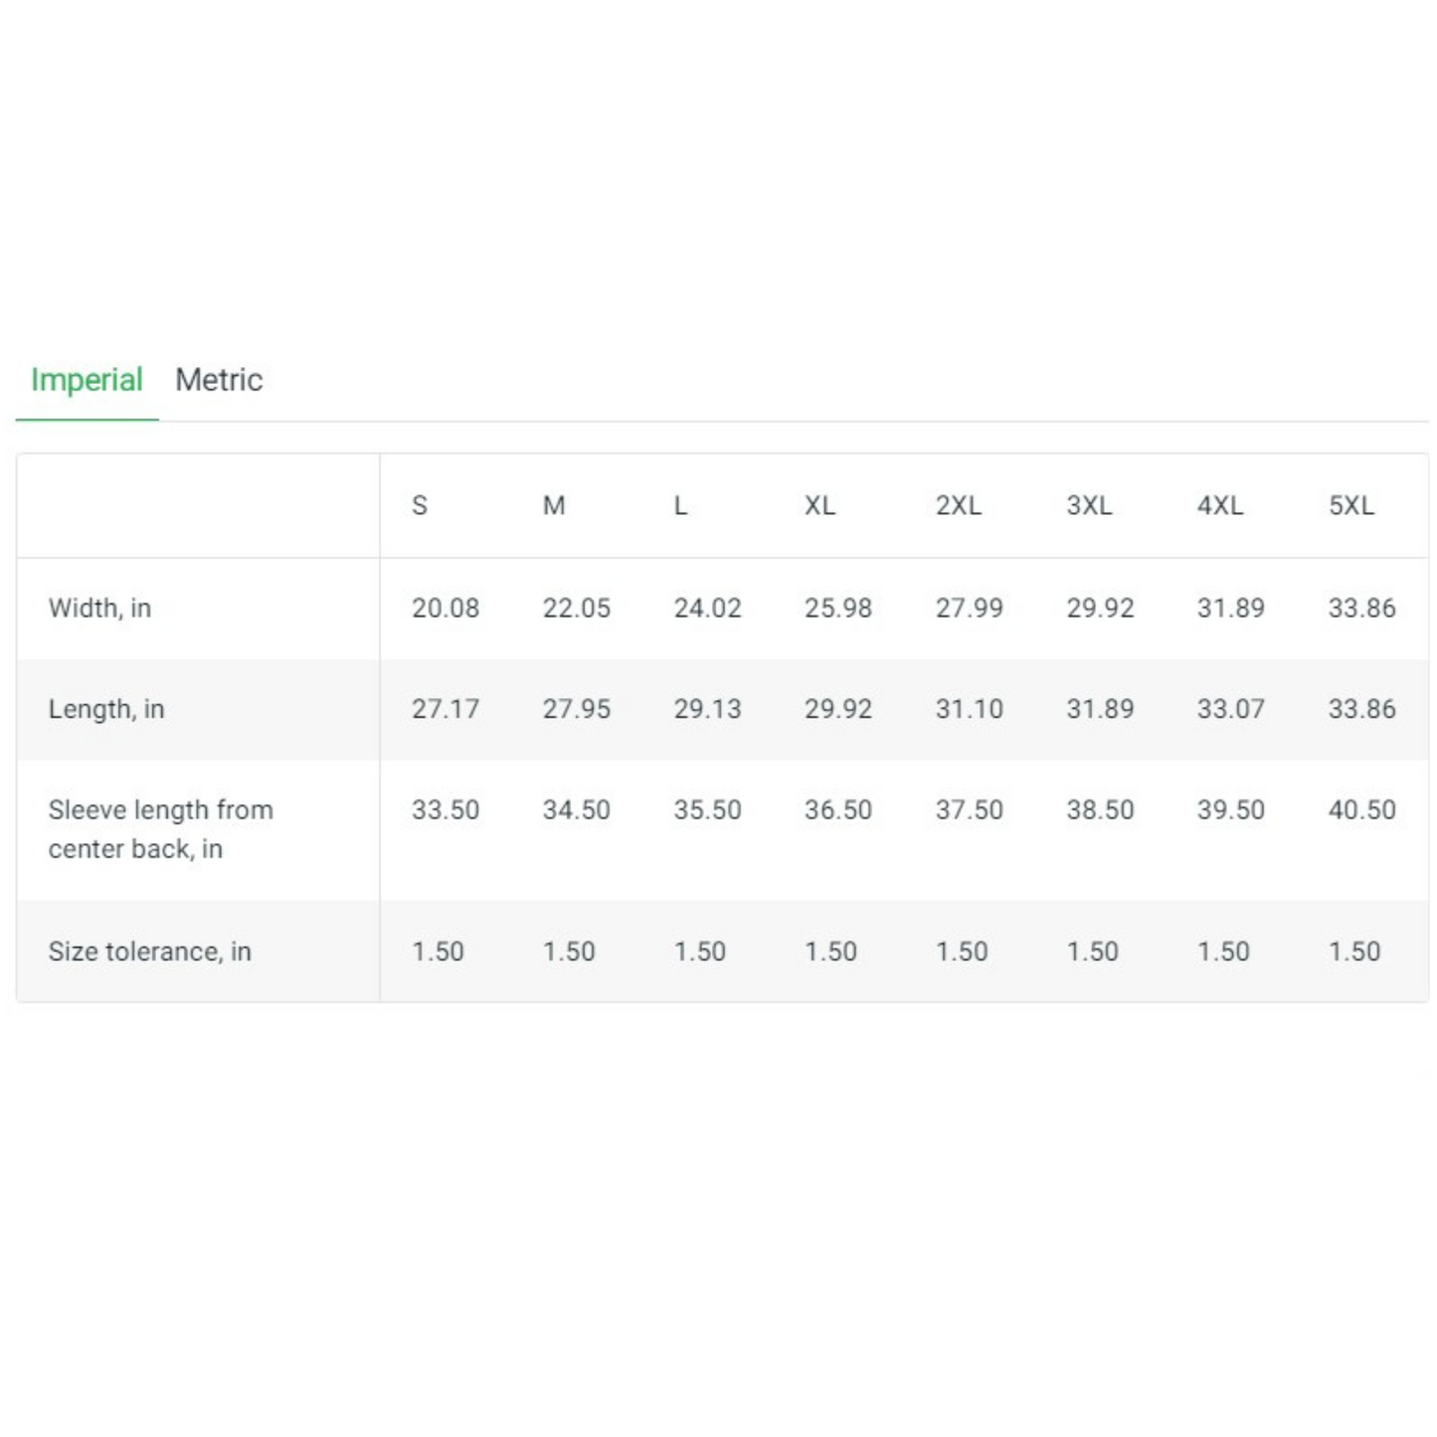Click the 'Width, in' row label
Viewport: 1437px width, 1437px height.
pos(99,608)
